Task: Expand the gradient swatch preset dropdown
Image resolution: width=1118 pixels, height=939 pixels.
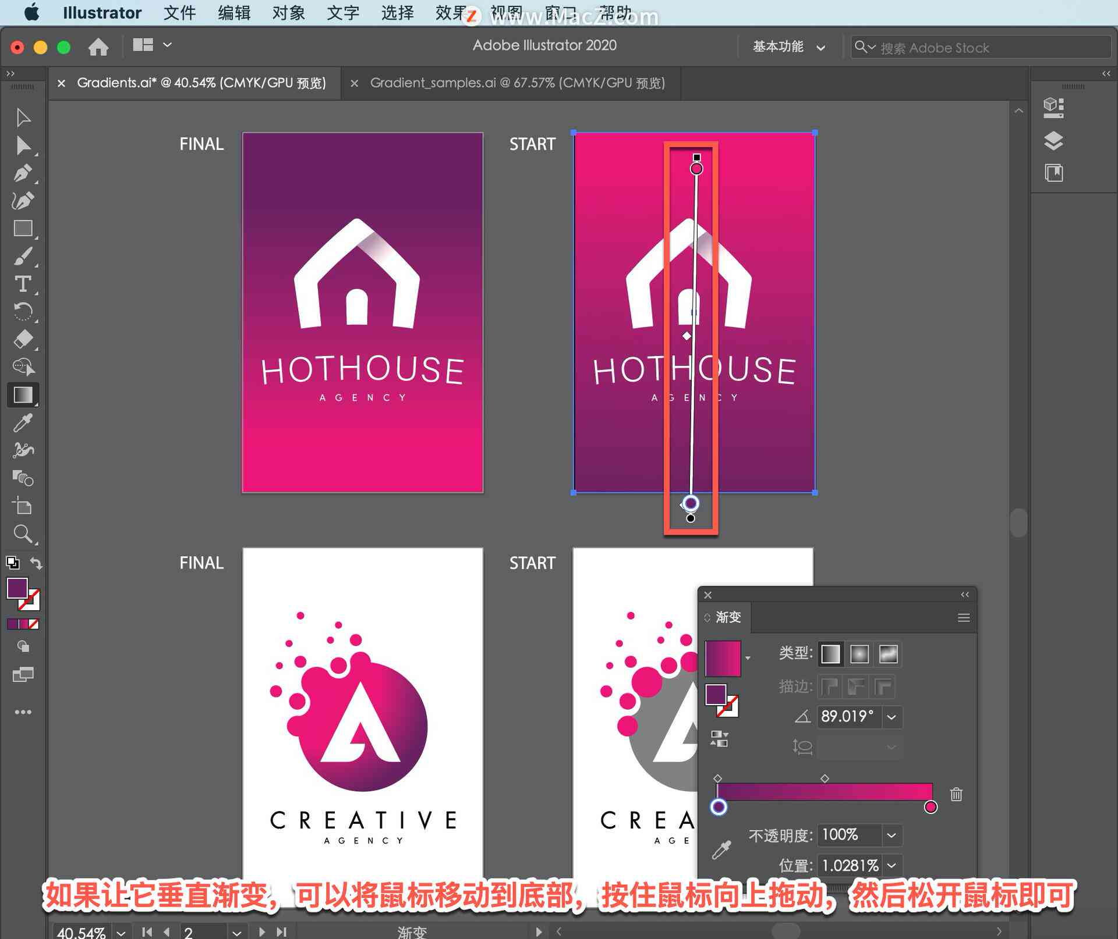Action: point(748,658)
